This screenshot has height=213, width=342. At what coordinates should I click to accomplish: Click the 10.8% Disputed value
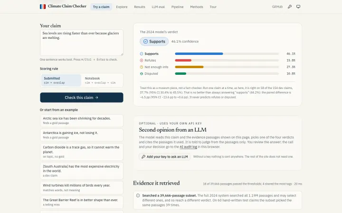[x=291, y=74]
